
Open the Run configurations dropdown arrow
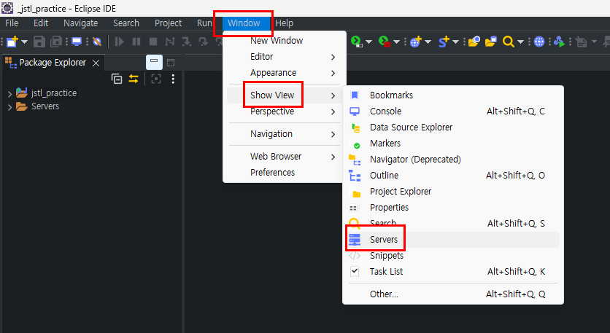pos(368,42)
